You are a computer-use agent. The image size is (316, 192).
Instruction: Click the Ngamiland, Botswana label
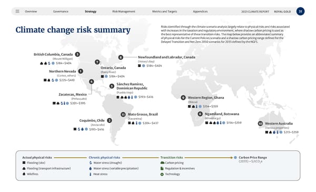(222, 114)
